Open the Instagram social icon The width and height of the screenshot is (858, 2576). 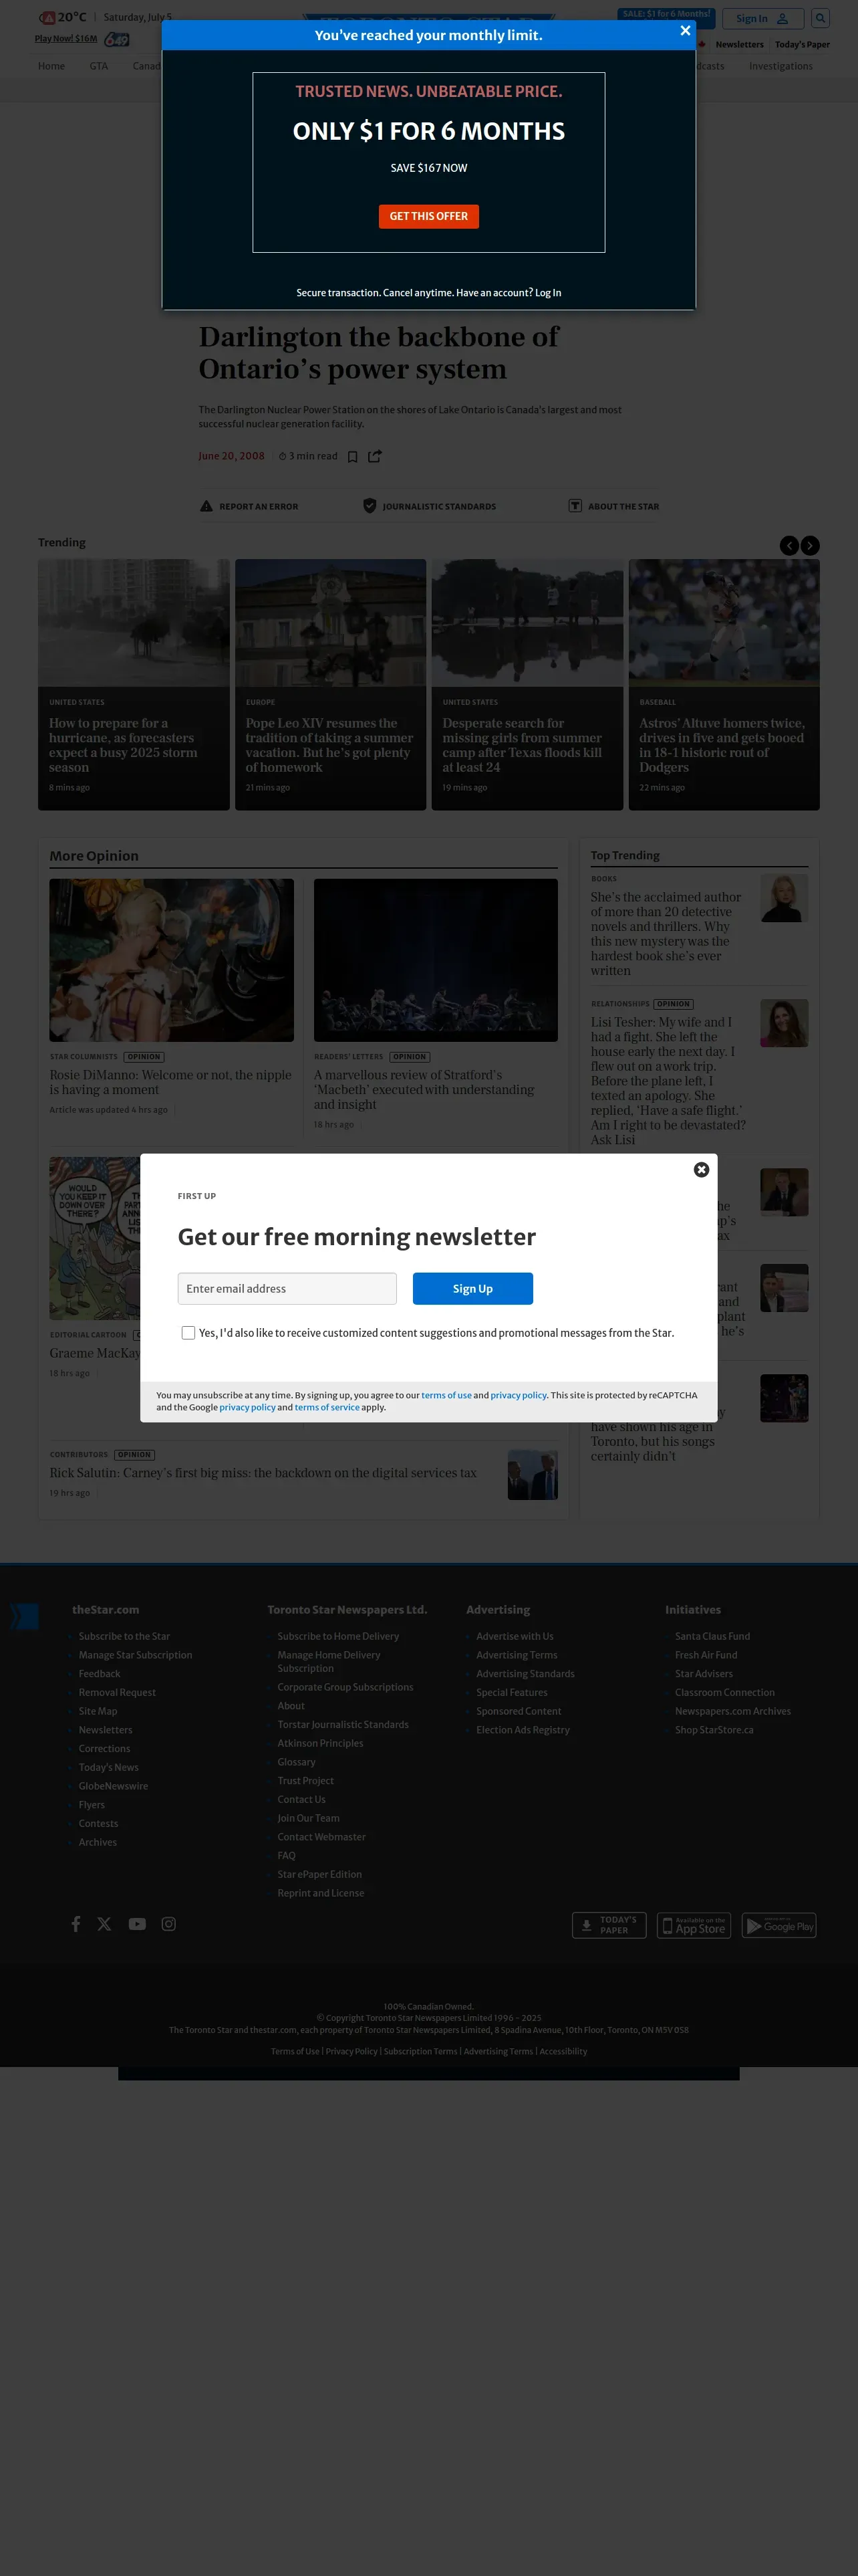click(x=169, y=1924)
